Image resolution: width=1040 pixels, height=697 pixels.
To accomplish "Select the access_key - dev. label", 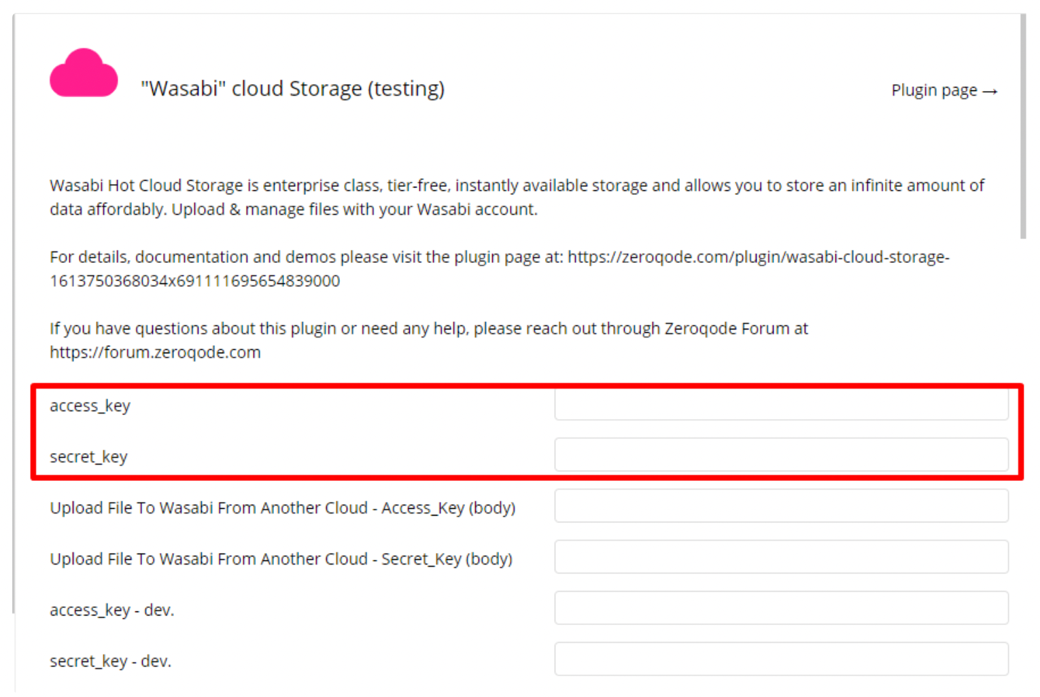I will pos(111,609).
